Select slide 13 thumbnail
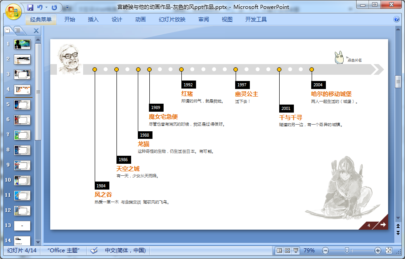405x259 pixels. [22, 226]
